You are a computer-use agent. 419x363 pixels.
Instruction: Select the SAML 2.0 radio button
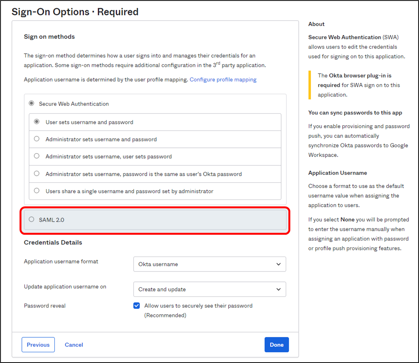pos(31,219)
